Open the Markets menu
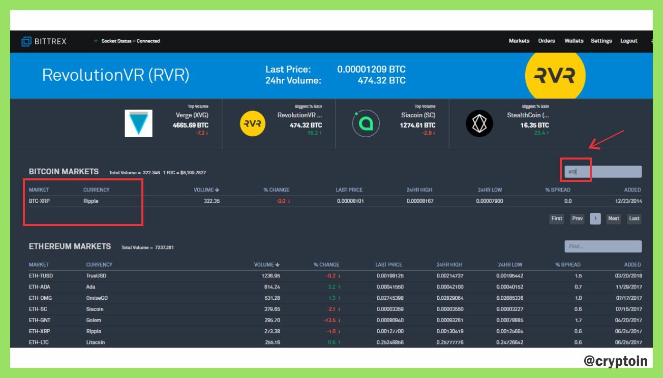Image resolution: width=663 pixels, height=378 pixels. coord(519,41)
